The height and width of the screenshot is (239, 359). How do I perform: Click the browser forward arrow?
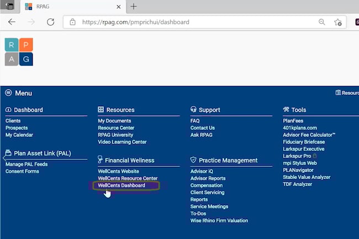31,22
